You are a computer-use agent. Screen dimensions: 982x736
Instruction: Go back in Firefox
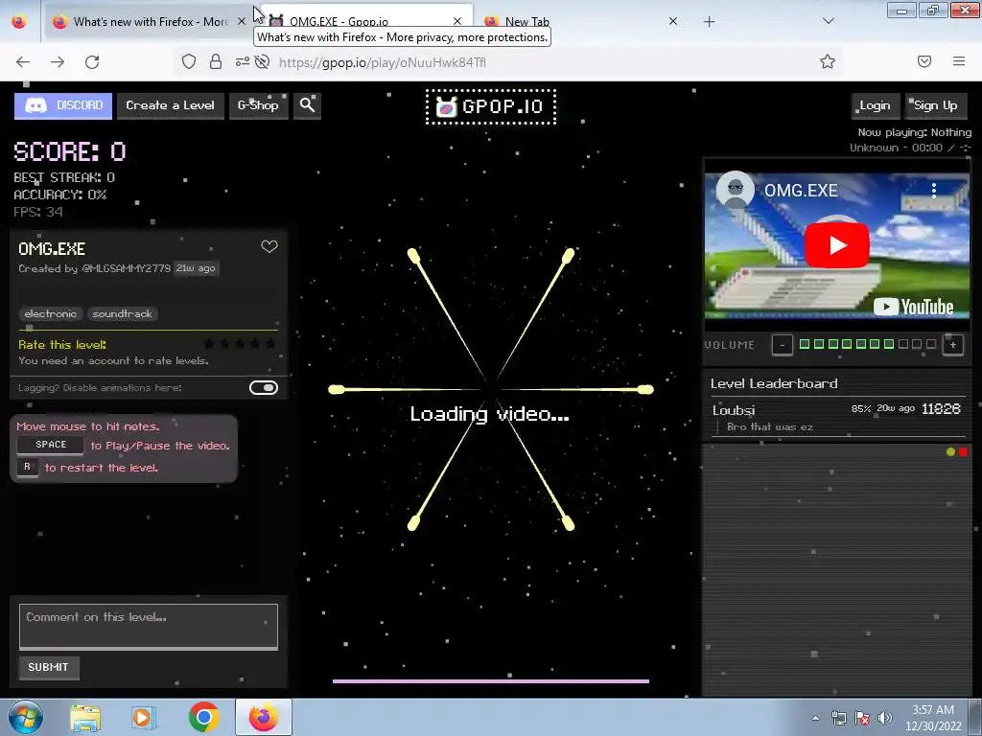tap(23, 62)
